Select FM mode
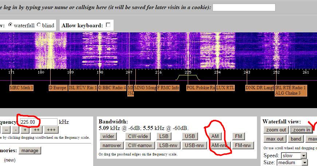 coord(238,136)
